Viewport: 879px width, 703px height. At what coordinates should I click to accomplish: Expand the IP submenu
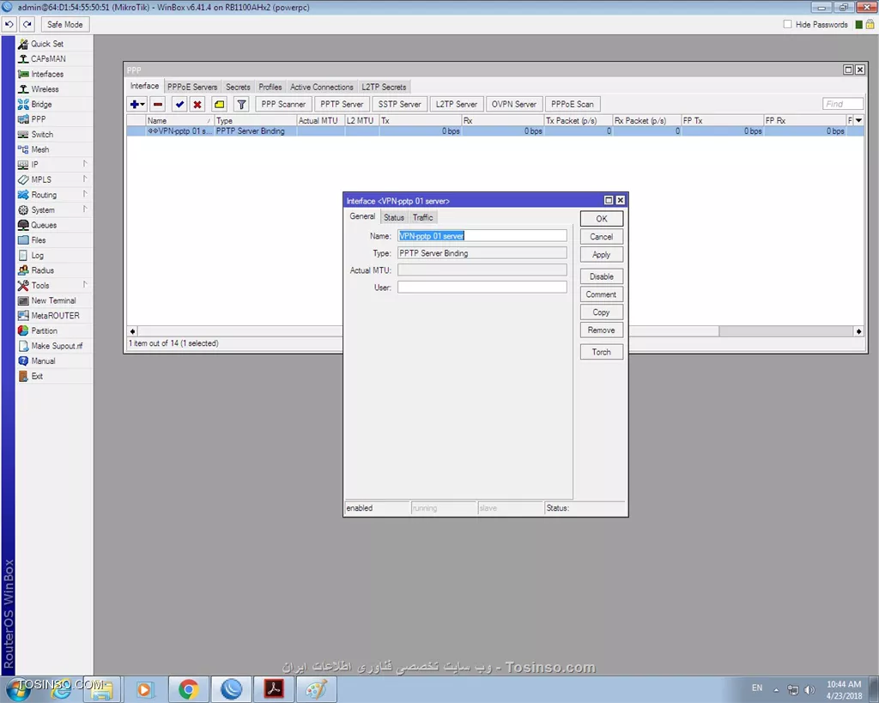(x=54, y=165)
